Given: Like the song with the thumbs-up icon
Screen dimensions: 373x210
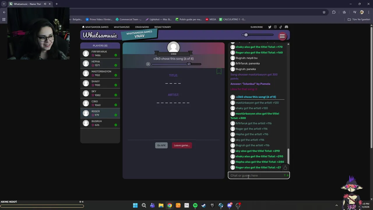Looking at the screenshot, I should (285, 168).
